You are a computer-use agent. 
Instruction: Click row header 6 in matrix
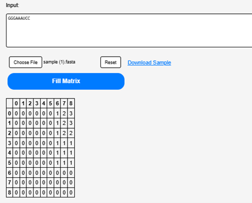point(9,173)
